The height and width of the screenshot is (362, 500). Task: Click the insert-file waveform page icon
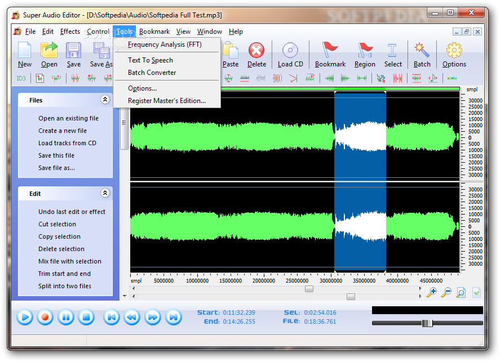pos(40,78)
